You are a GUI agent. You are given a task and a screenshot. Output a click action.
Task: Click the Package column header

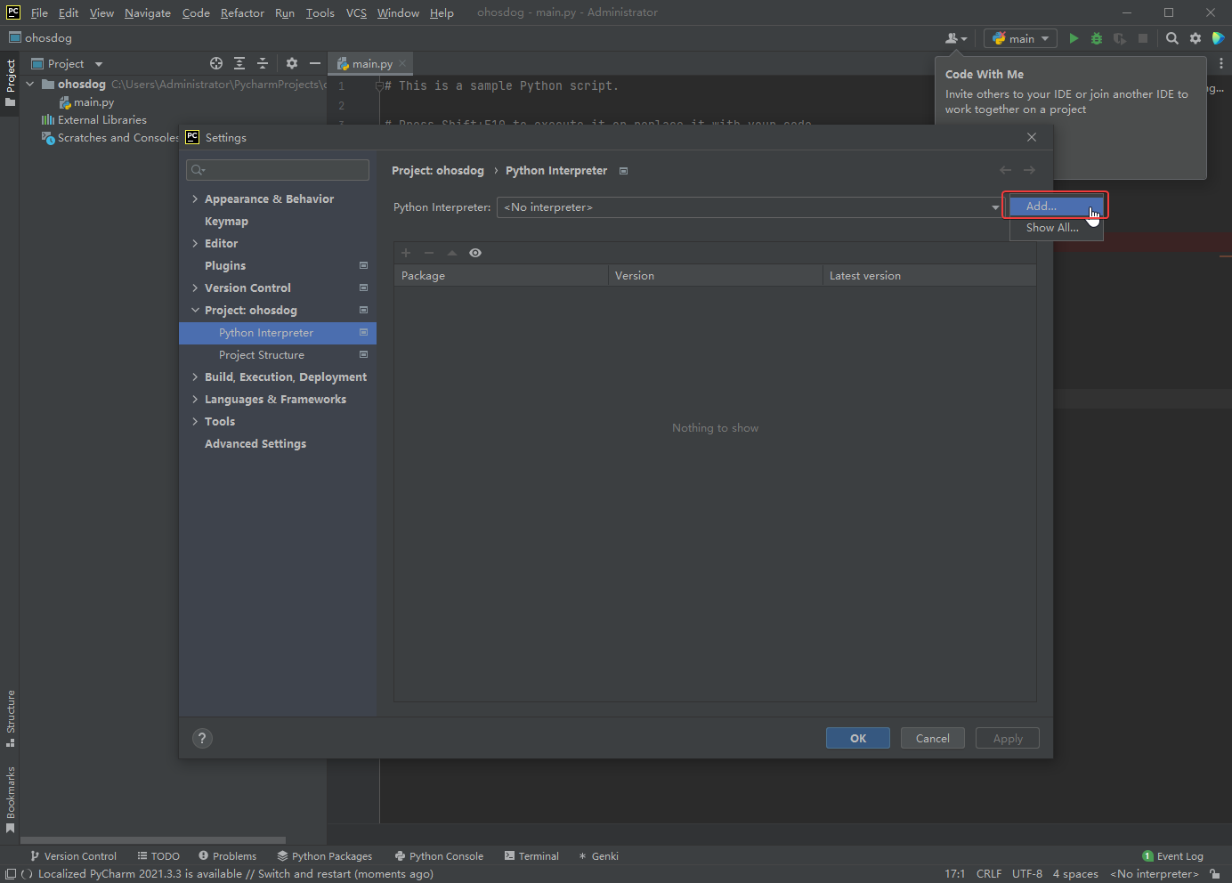(500, 275)
